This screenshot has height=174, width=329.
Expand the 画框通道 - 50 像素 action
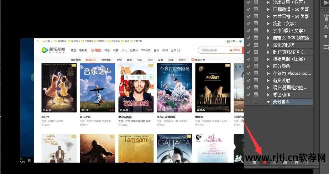pyautogui.click(x=268, y=9)
